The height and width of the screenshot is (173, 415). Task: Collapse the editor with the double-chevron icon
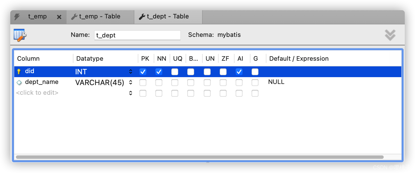(390, 35)
